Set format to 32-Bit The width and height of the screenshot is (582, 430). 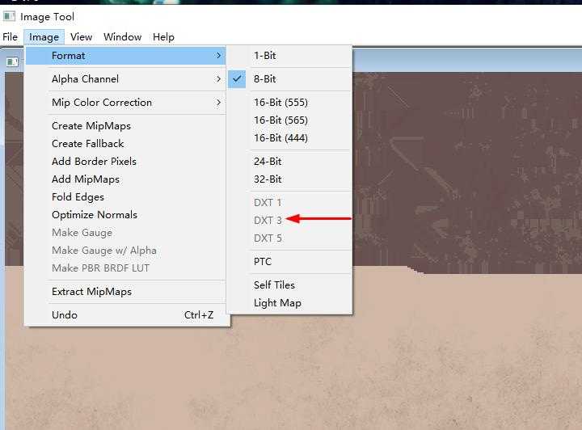pos(289,179)
